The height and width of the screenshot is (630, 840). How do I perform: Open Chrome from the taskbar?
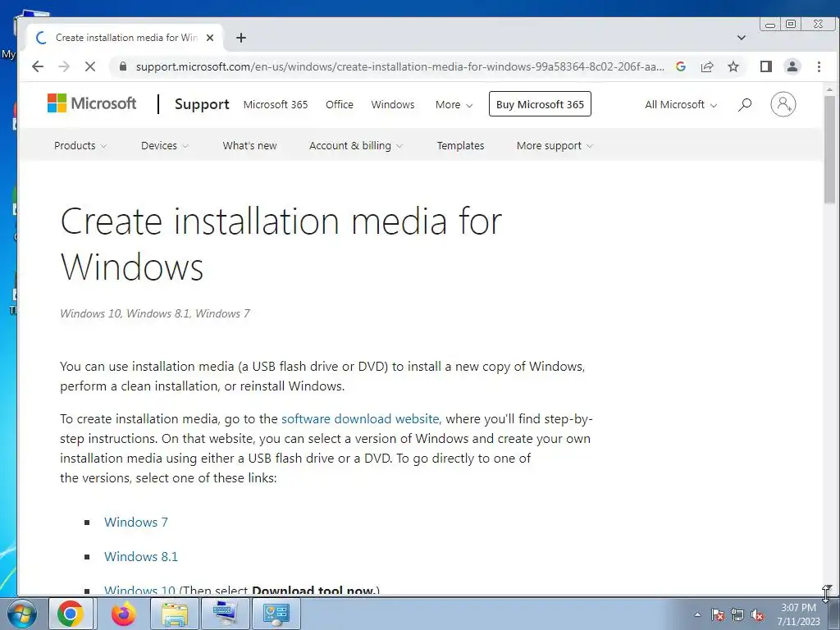pyautogui.click(x=71, y=614)
